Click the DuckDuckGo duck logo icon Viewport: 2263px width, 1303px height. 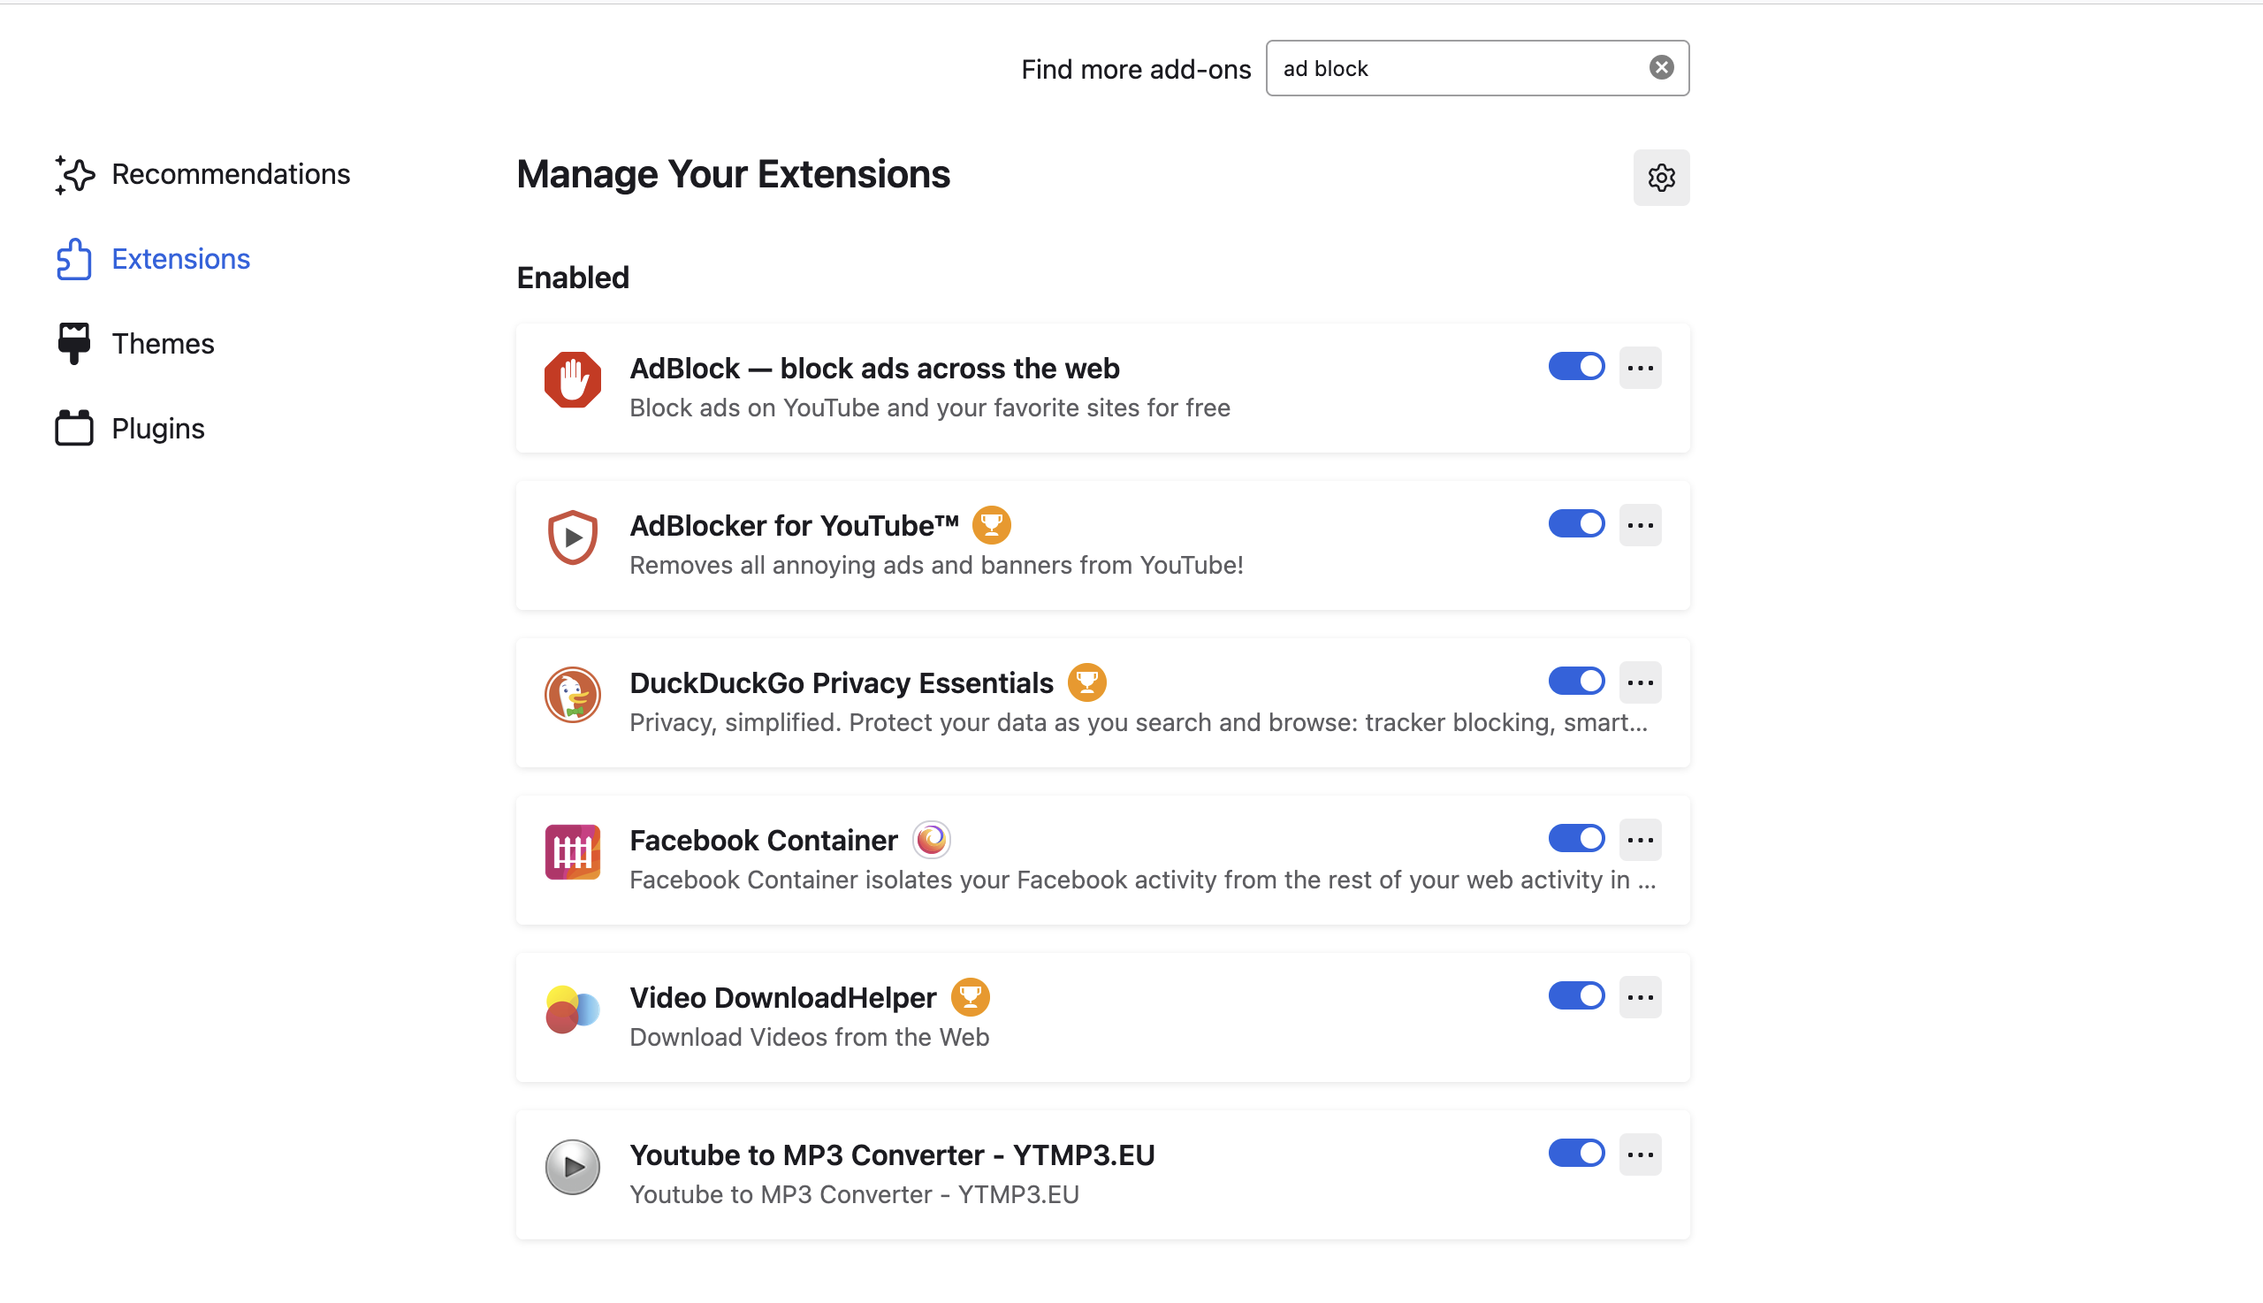pyautogui.click(x=573, y=695)
